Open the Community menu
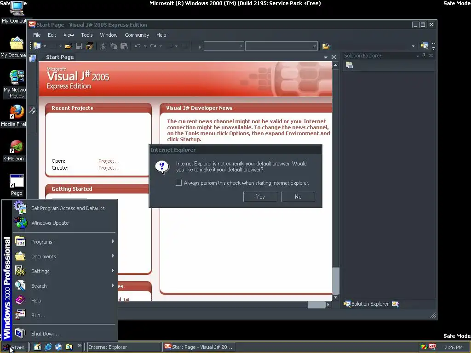 137,35
